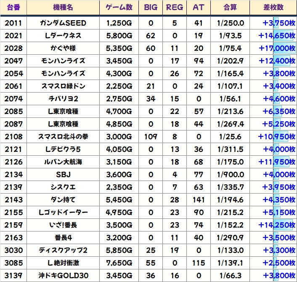The width and height of the screenshot is (297, 282).
Task: Click the Lダークネス machine name
Action: 63,36
